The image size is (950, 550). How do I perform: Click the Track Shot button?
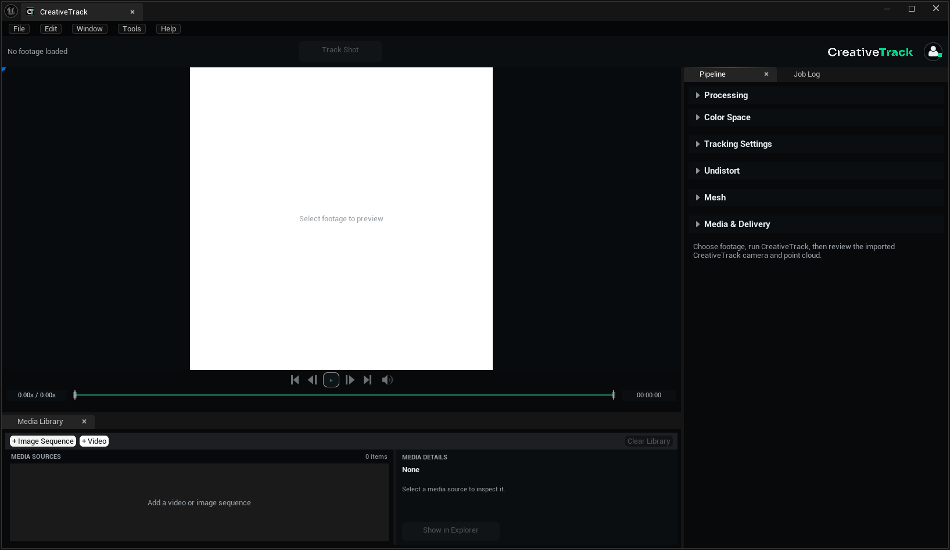[340, 51]
